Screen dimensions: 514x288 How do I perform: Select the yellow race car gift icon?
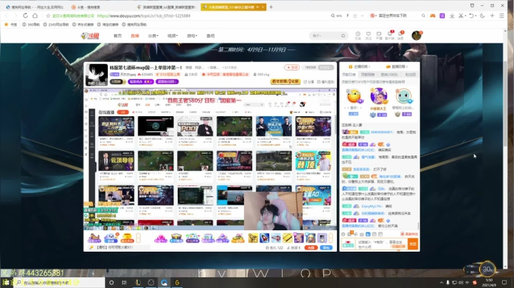click(x=238, y=238)
